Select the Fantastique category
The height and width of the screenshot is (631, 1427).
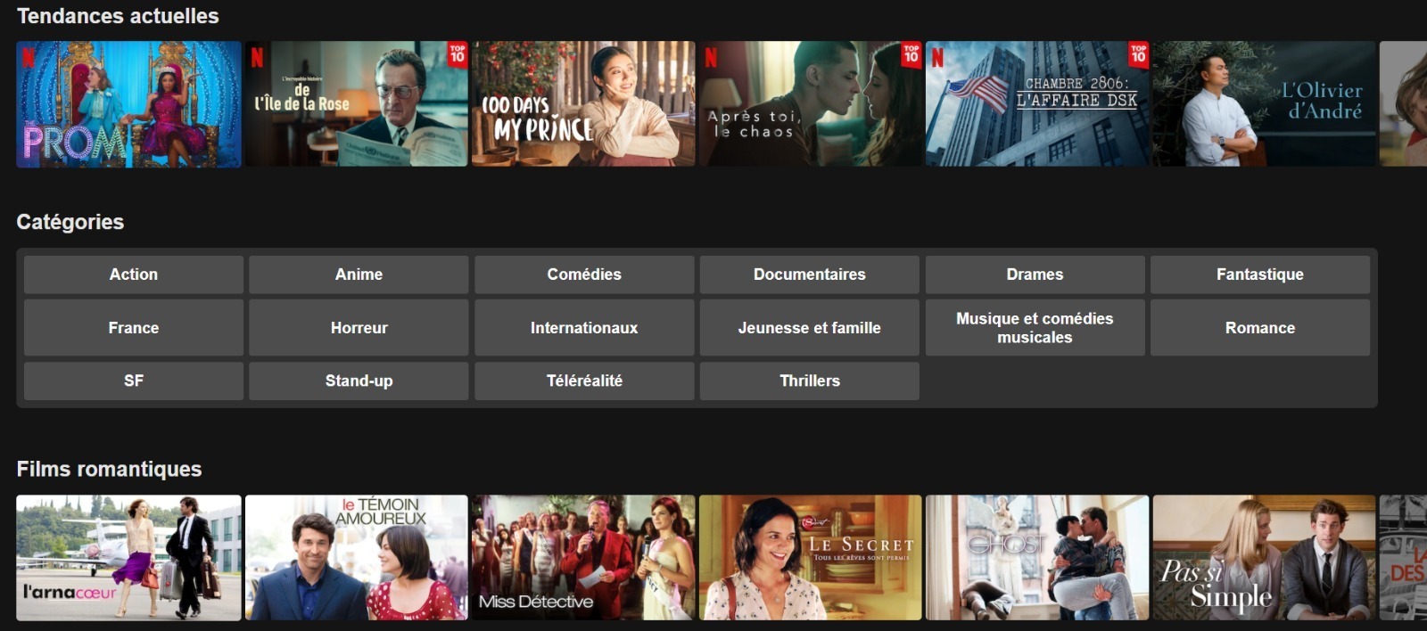(1260, 275)
